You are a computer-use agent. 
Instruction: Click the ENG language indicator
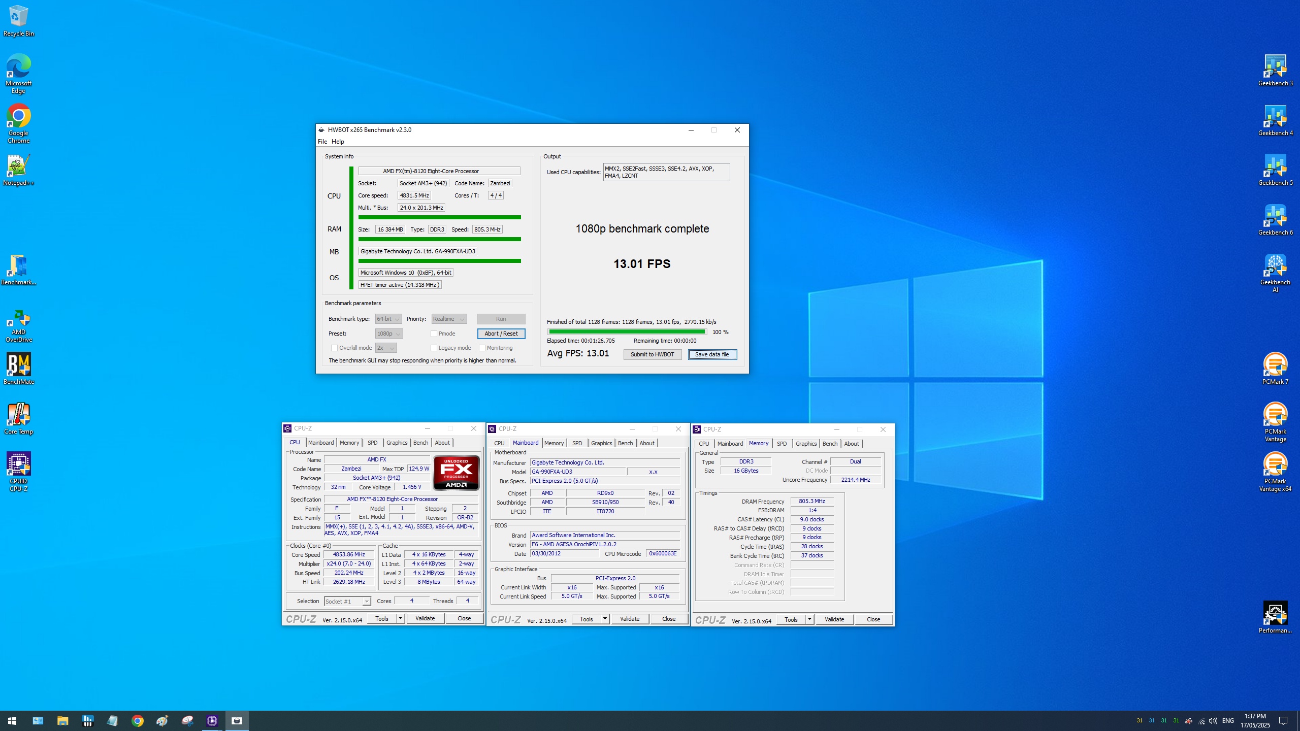pos(1228,721)
